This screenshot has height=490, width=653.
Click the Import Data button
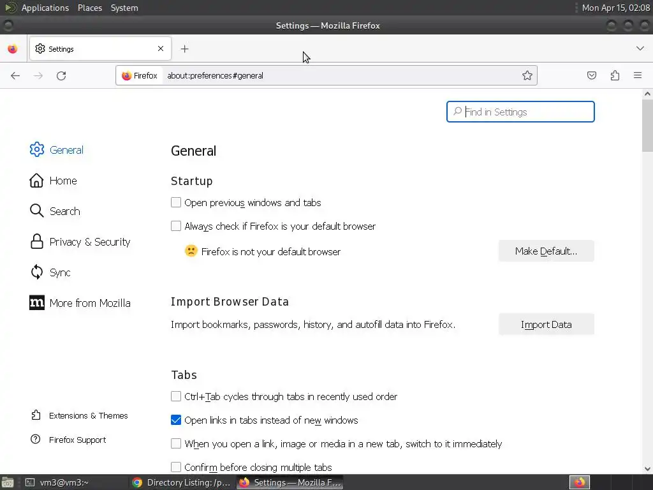[546, 324]
